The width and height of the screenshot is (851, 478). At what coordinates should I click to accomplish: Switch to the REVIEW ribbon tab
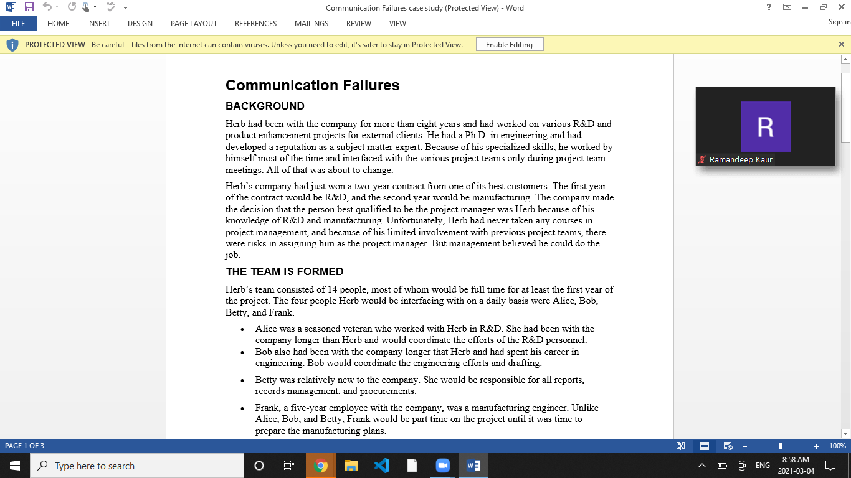point(359,24)
